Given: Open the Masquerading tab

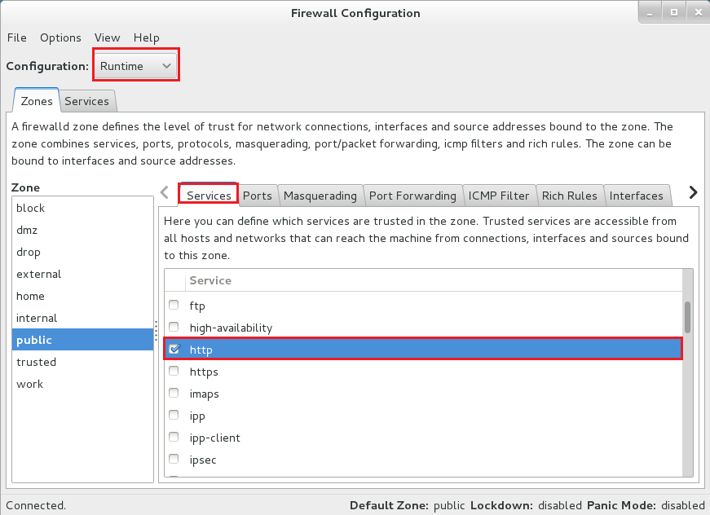Looking at the screenshot, I should 320,196.
